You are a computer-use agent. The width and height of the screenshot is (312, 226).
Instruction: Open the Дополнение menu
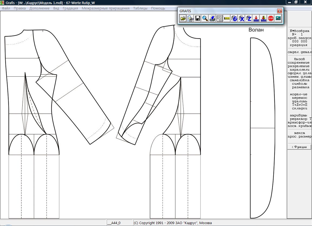(x=39, y=8)
